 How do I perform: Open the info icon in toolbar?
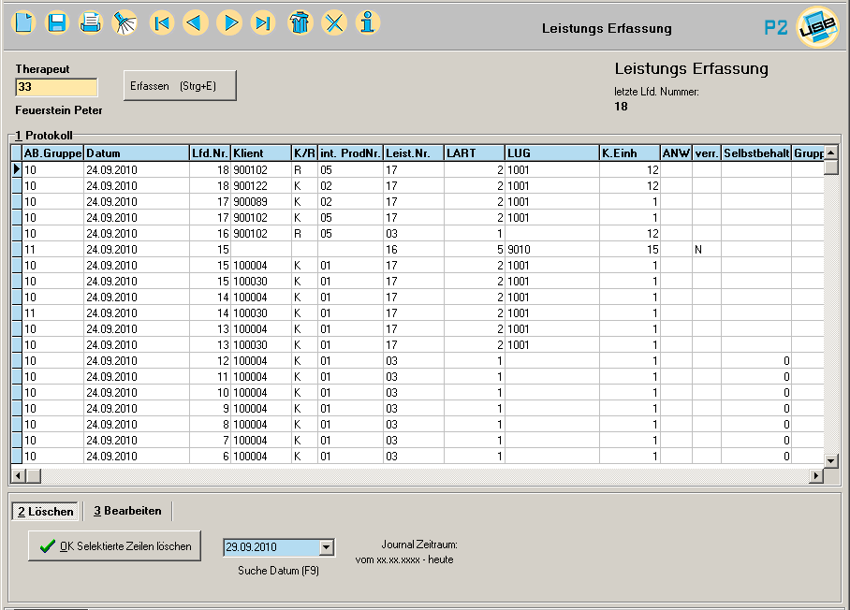click(x=368, y=22)
